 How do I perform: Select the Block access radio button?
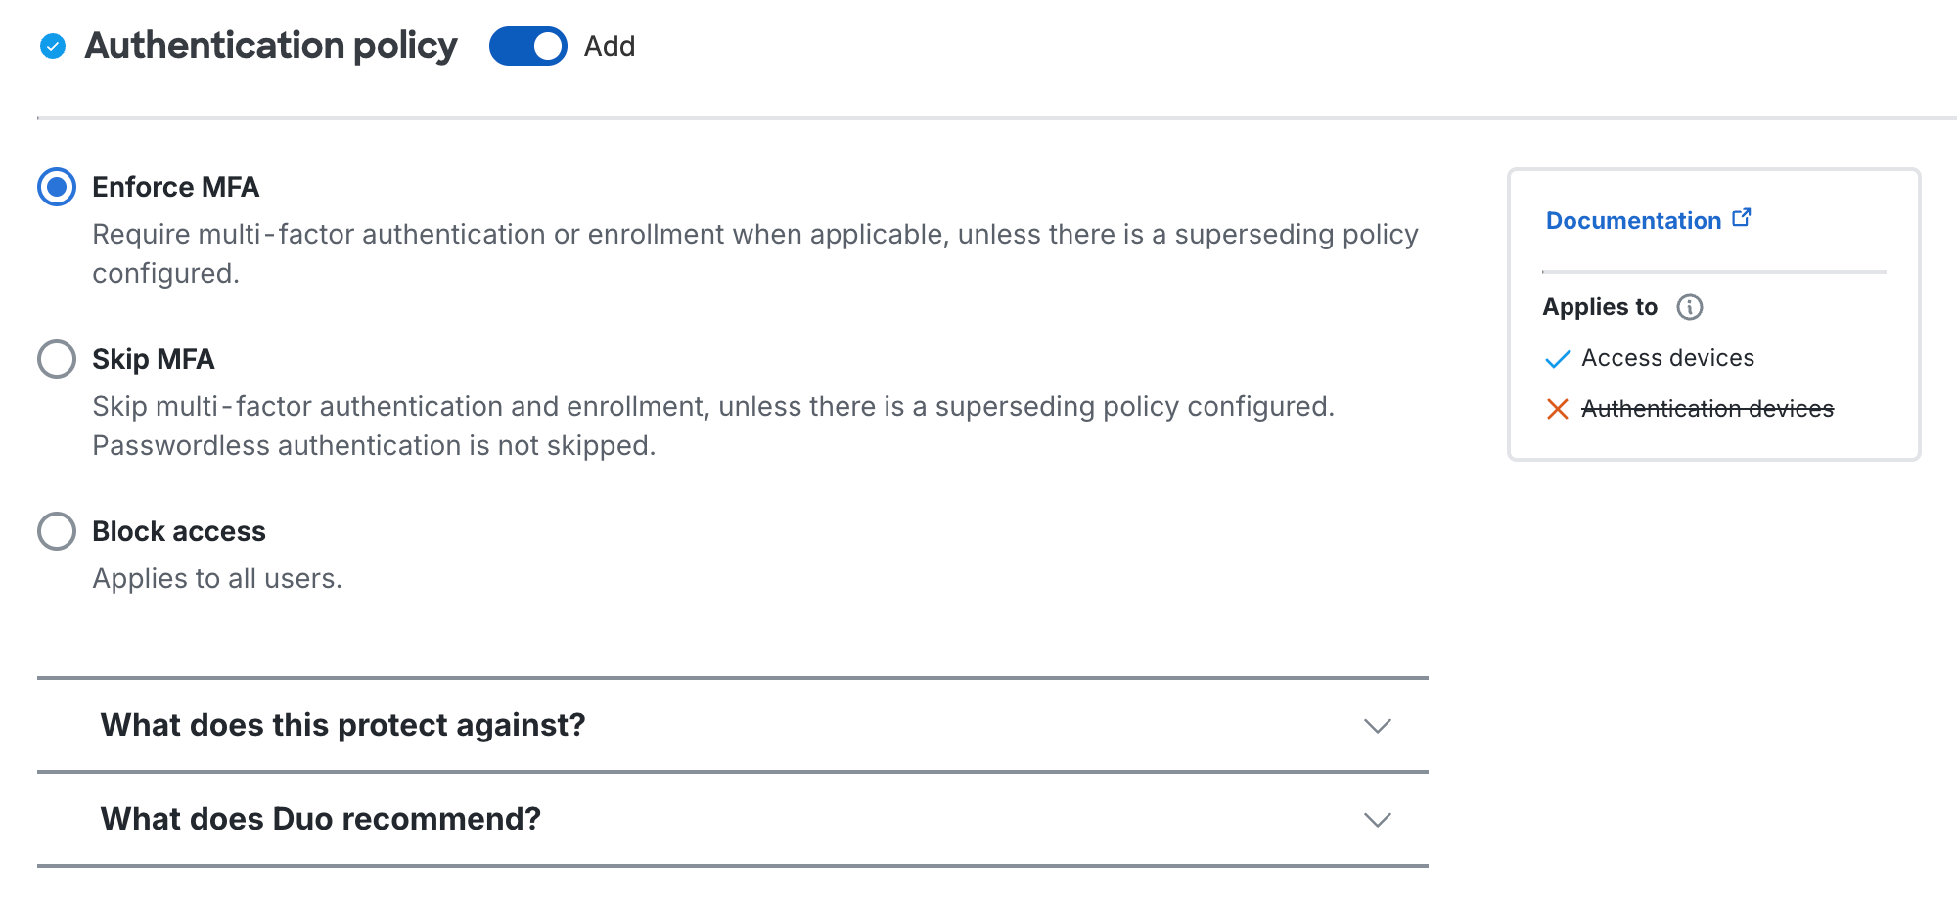coord(57,531)
